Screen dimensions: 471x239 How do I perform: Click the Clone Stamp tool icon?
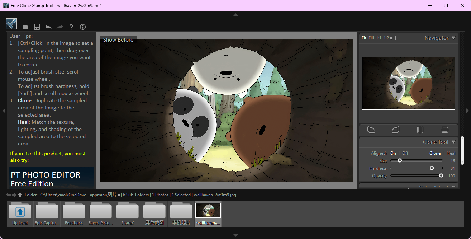point(11,24)
